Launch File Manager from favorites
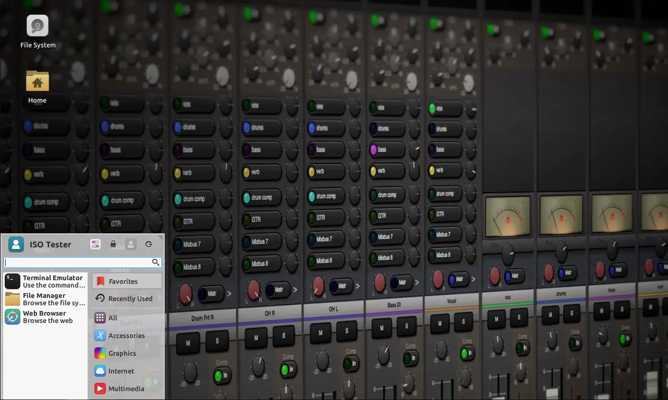The width and height of the screenshot is (668, 400). click(x=45, y=299)
